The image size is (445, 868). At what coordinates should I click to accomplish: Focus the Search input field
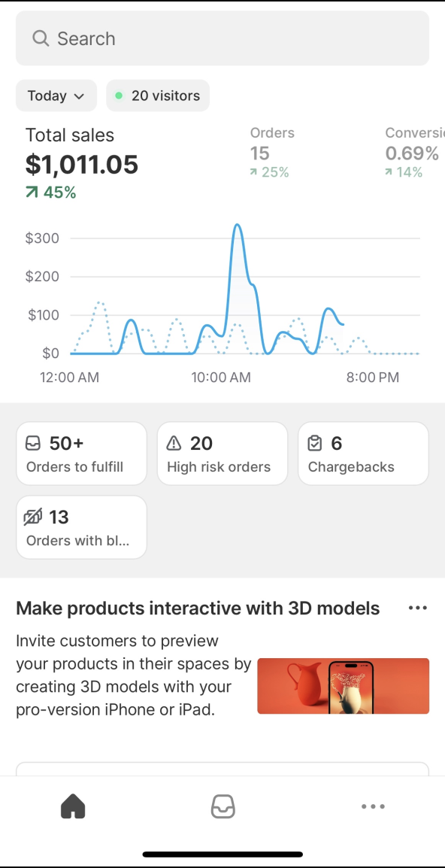click(x=222, y=38)
